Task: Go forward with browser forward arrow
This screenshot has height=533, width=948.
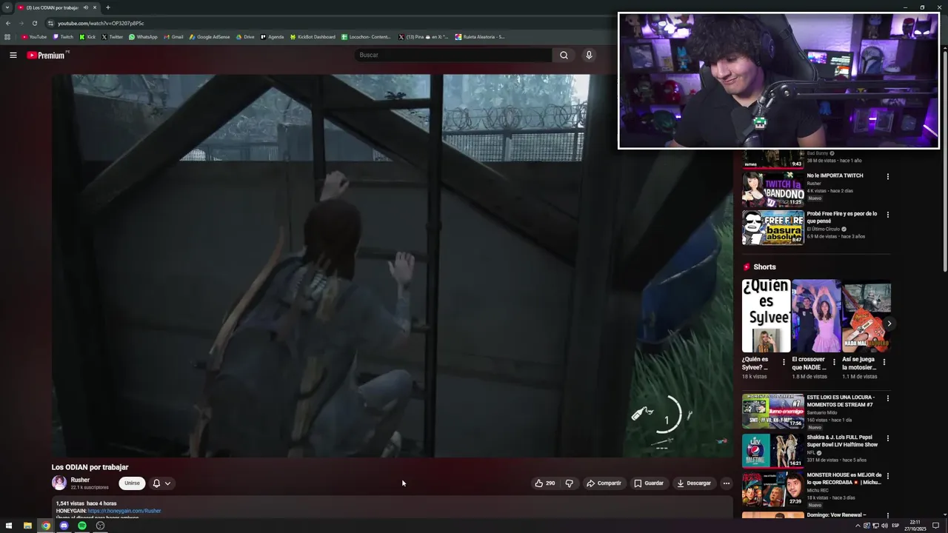Action: click(21, 23)
